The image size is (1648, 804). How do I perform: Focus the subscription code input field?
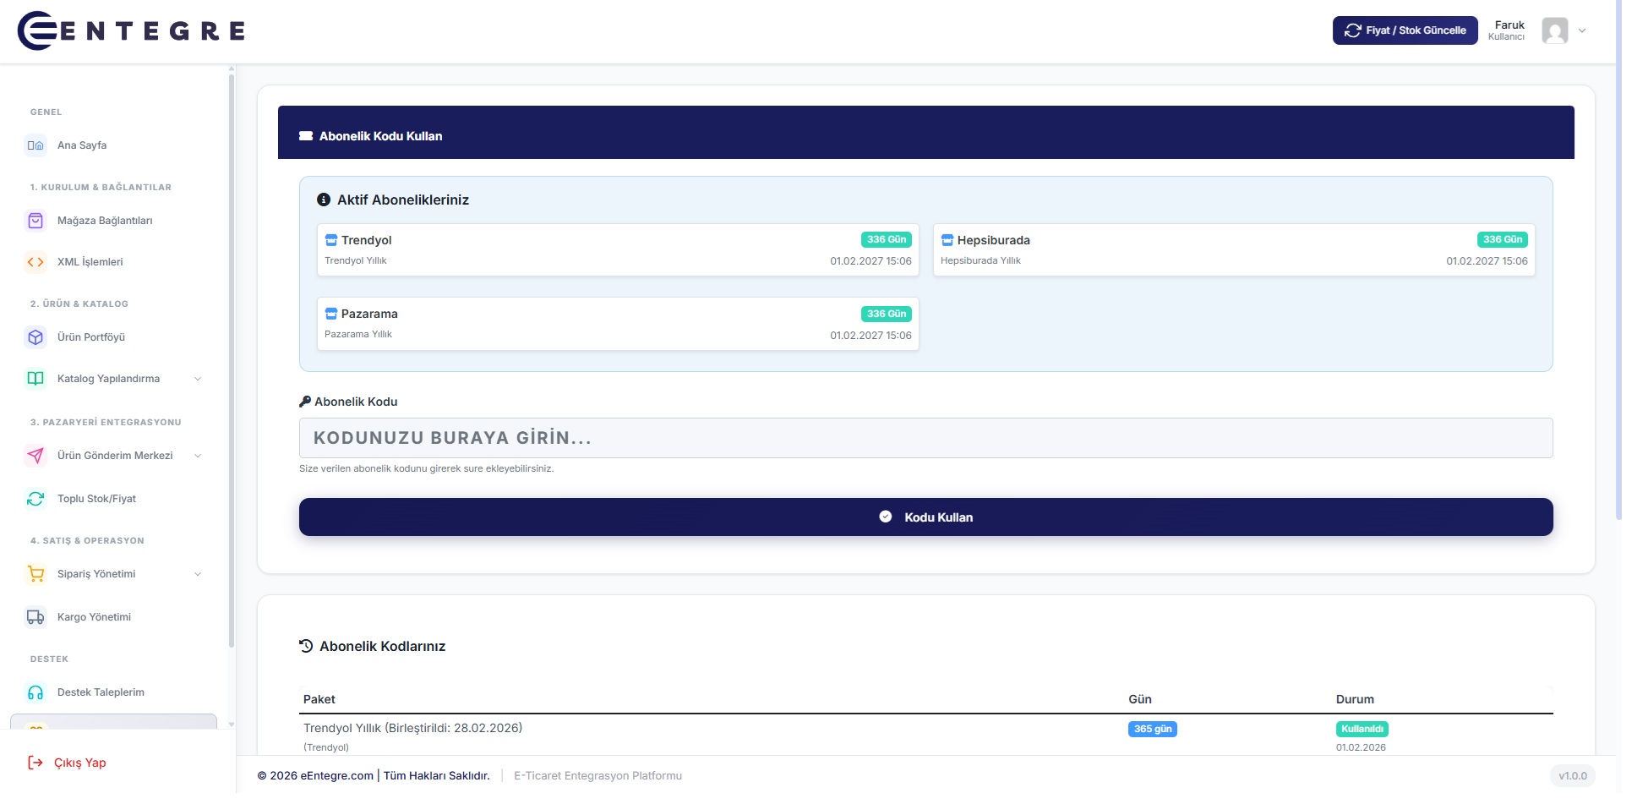[925, 438]
